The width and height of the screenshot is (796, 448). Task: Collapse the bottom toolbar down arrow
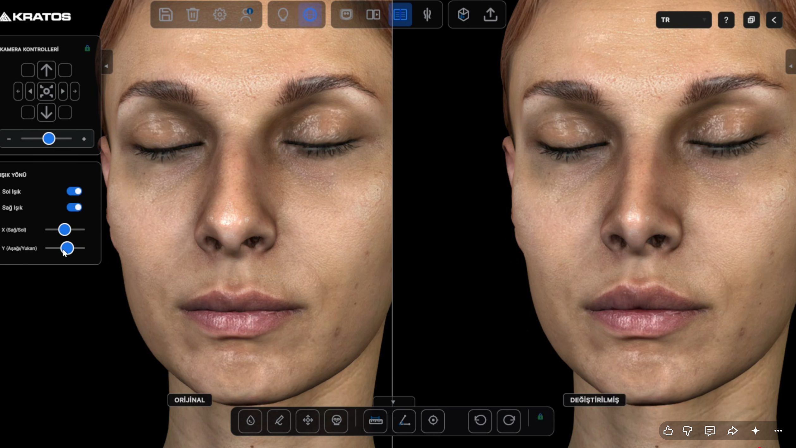(393, 402)
